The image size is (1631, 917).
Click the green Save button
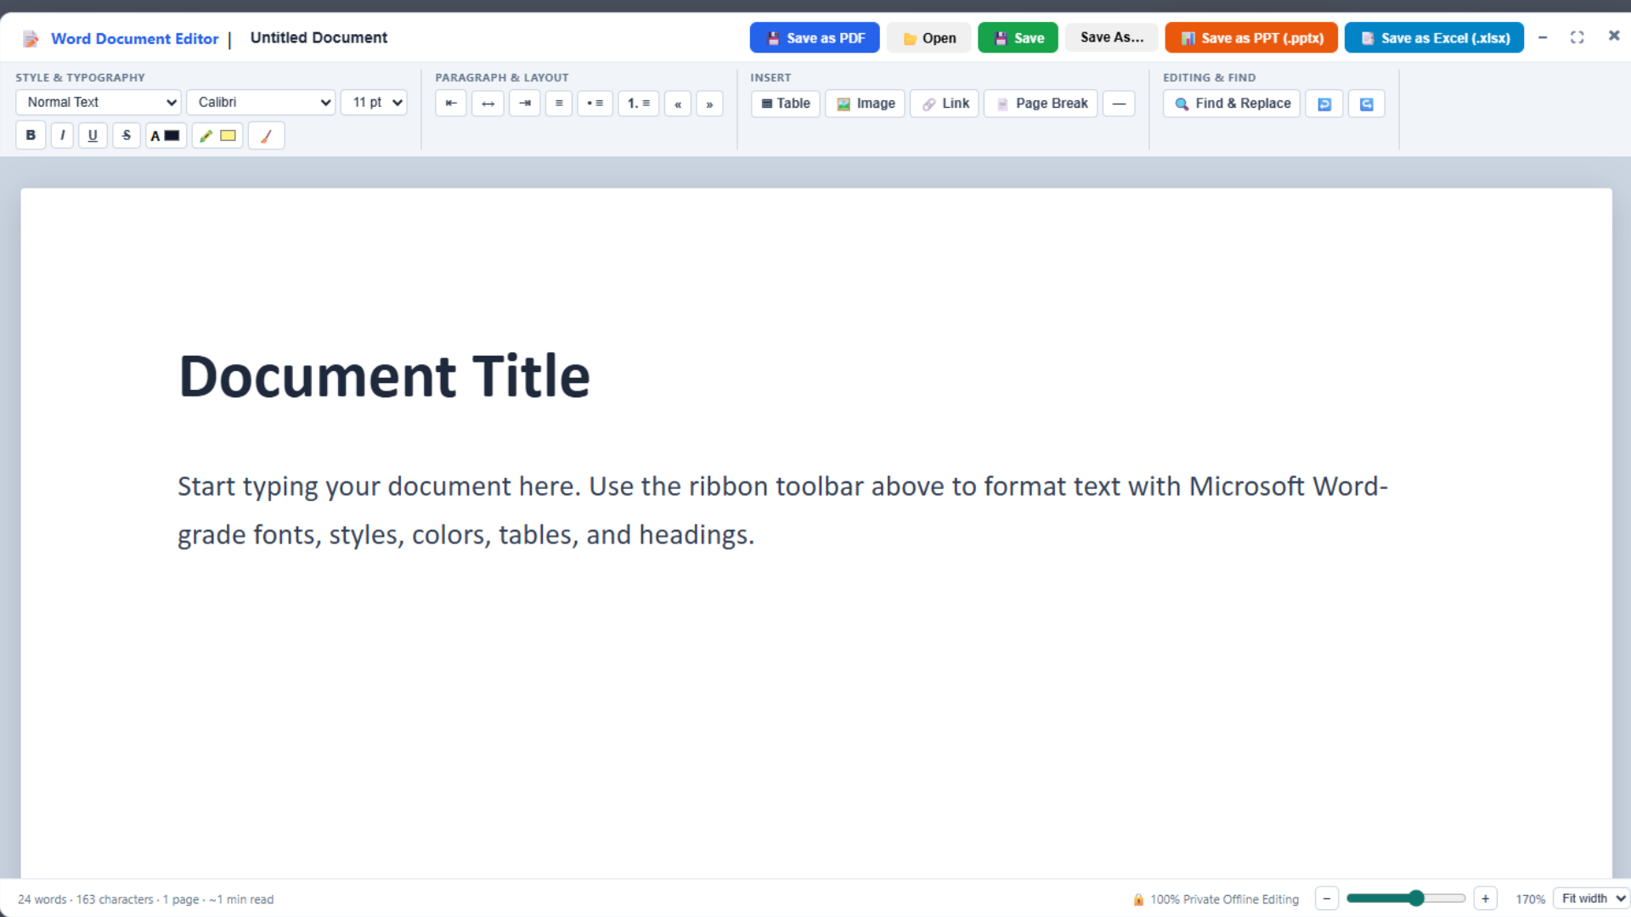pos(1018,37)
